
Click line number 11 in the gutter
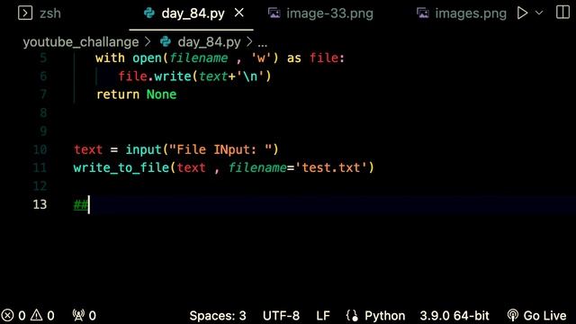click(x=40, y=168)
